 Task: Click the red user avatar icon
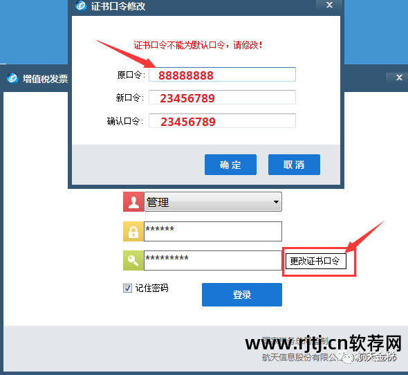click(133, 202)
